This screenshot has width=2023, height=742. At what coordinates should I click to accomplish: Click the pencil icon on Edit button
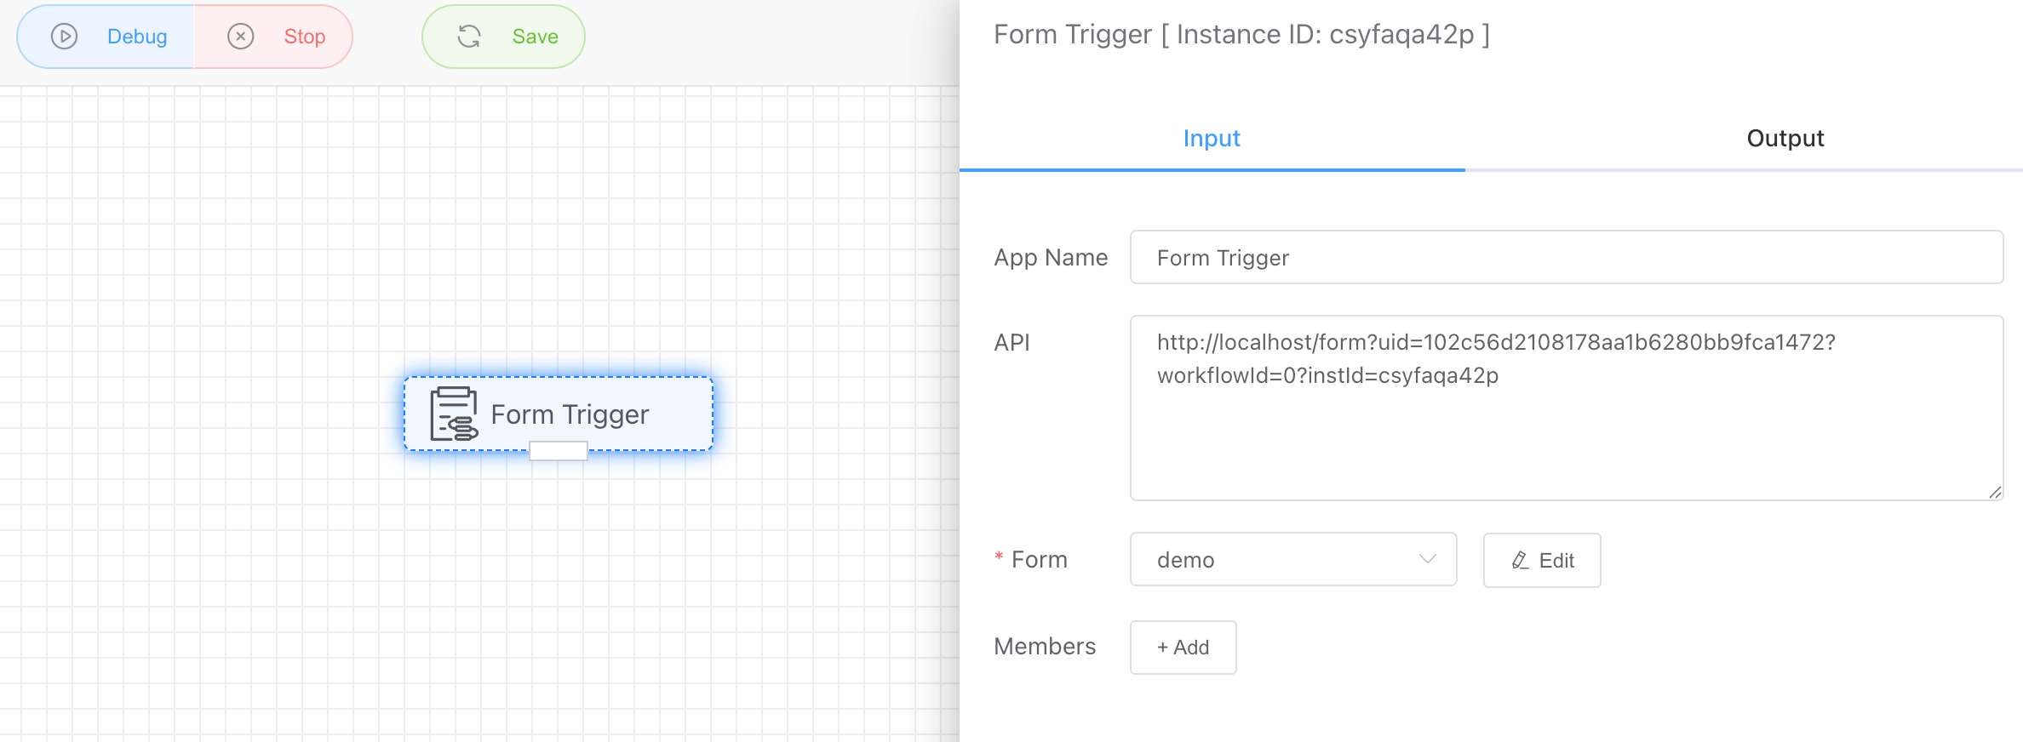point(1520,561)
